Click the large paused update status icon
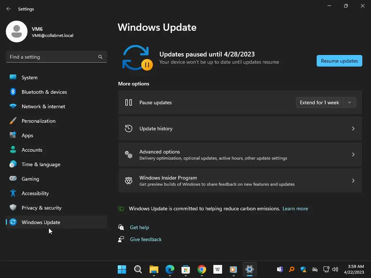The height and width of the screenshot is (278, 371). coord(137,58)
